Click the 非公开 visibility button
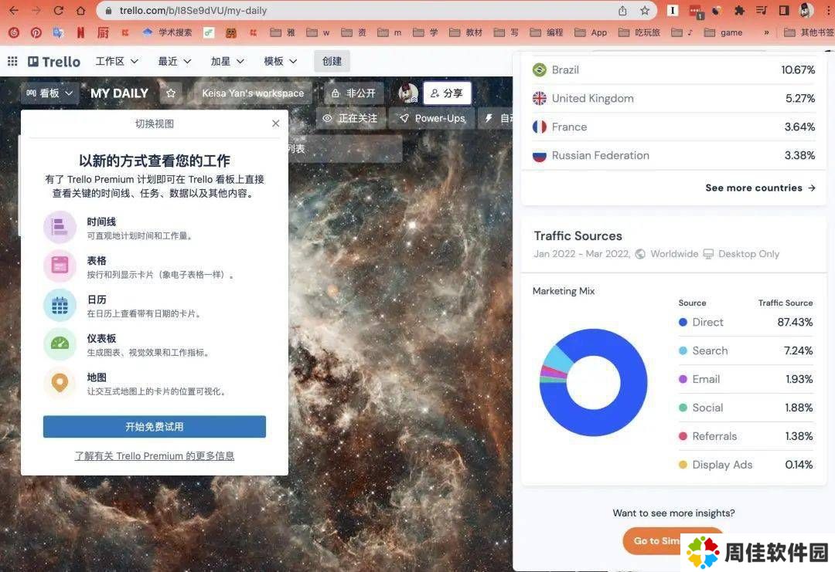835x572 pixels. tap(353, 93)
